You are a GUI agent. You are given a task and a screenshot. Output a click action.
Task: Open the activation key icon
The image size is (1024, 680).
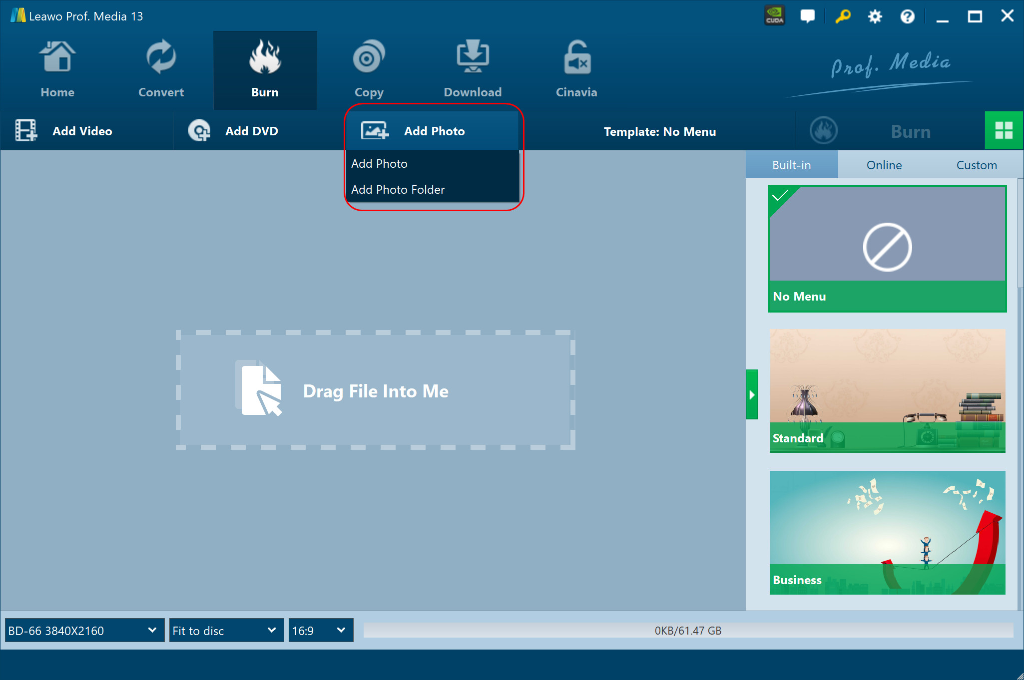(x=843, y=16)
